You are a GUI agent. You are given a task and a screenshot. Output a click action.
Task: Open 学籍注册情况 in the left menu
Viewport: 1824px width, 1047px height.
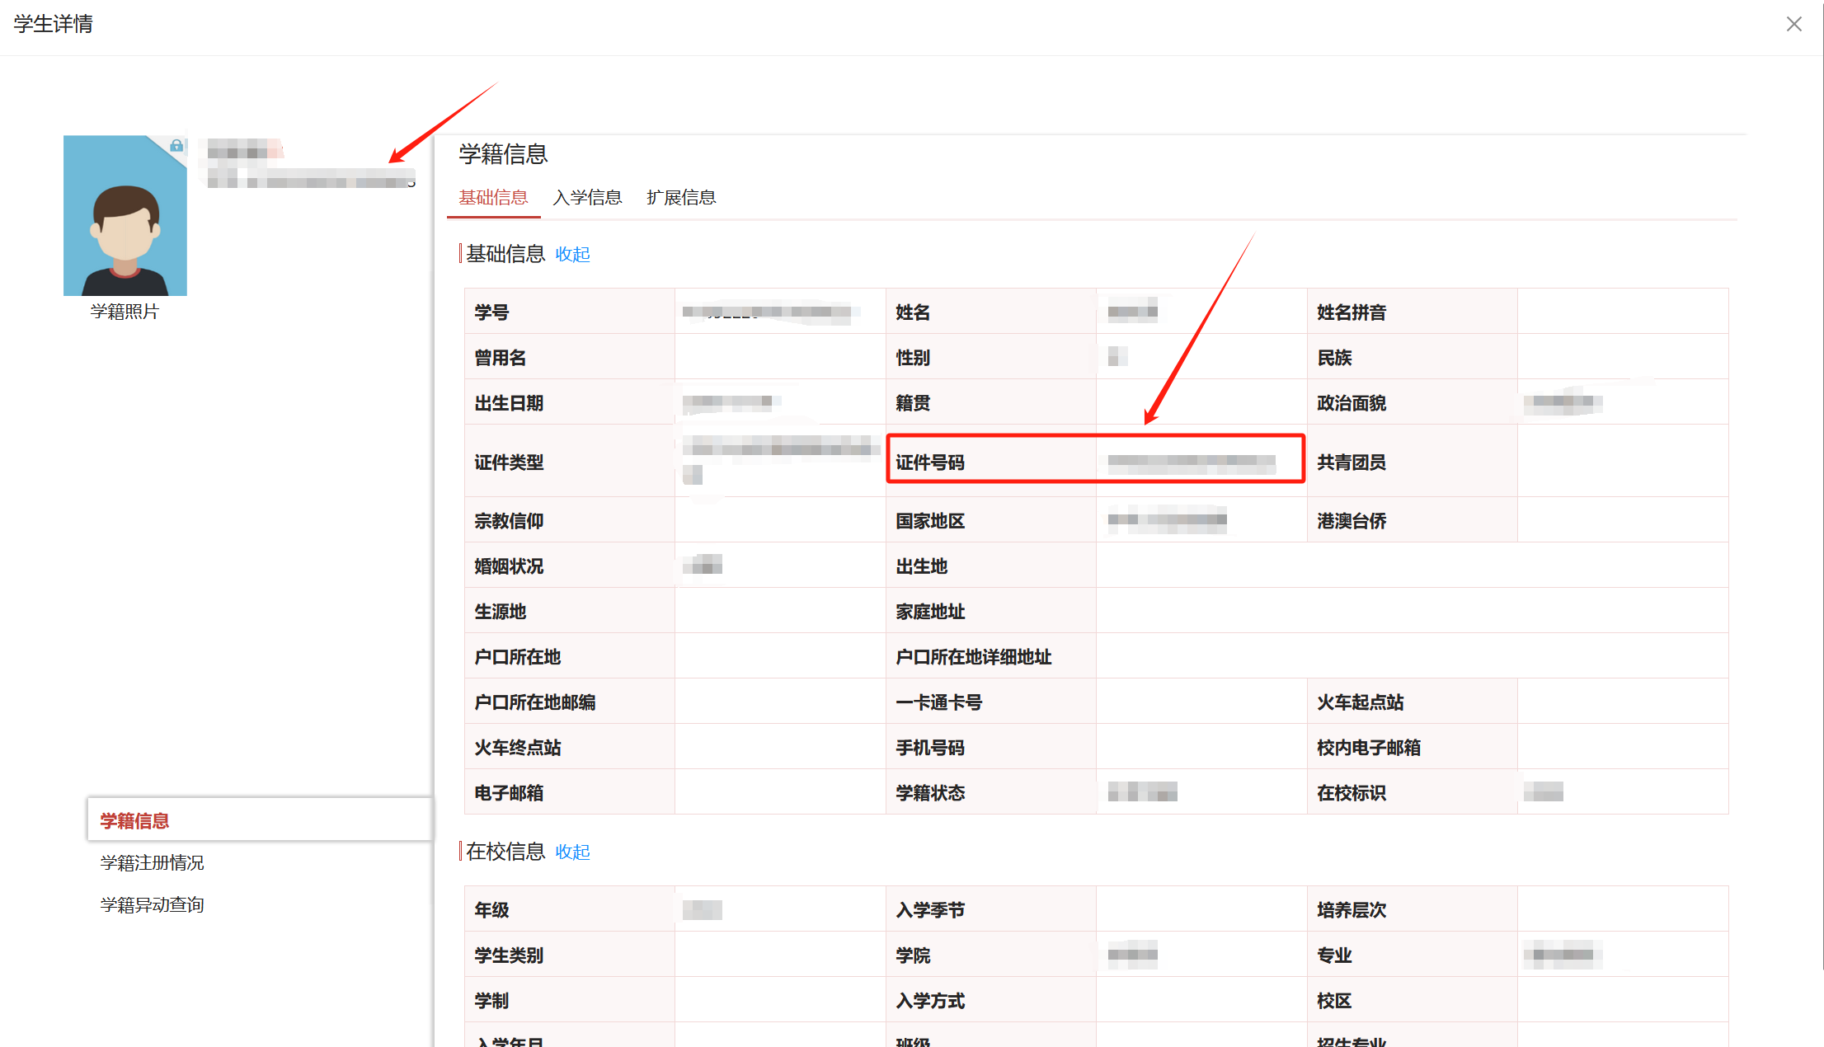[152, 862]
